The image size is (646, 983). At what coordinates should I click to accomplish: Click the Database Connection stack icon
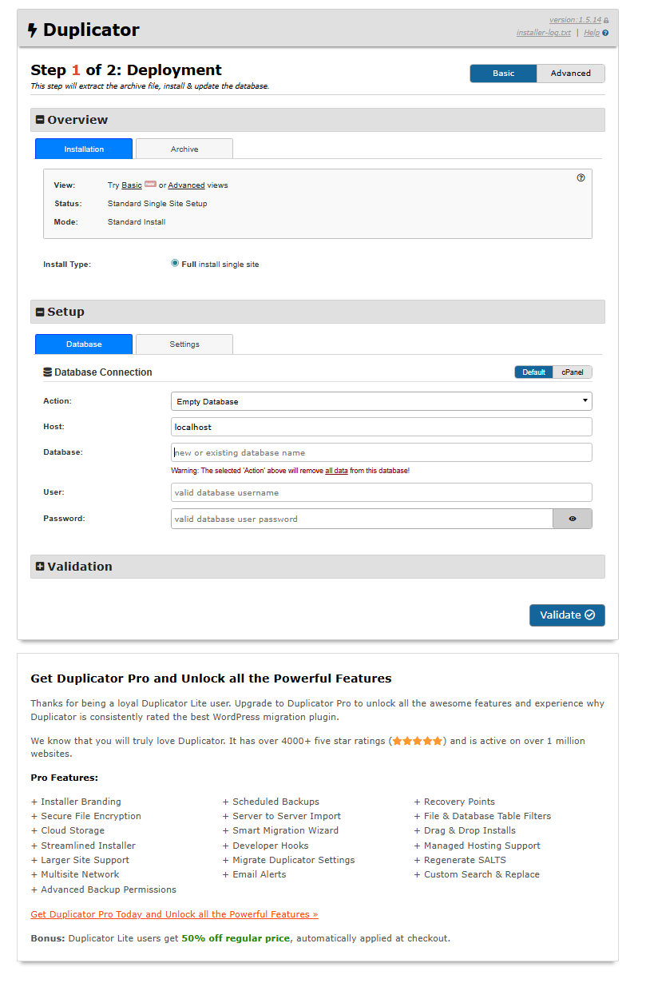click(x=47, y=372)
